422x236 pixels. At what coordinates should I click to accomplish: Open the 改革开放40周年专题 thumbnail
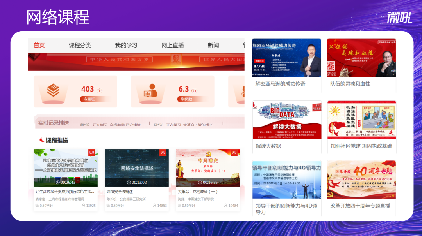(361, 180)
